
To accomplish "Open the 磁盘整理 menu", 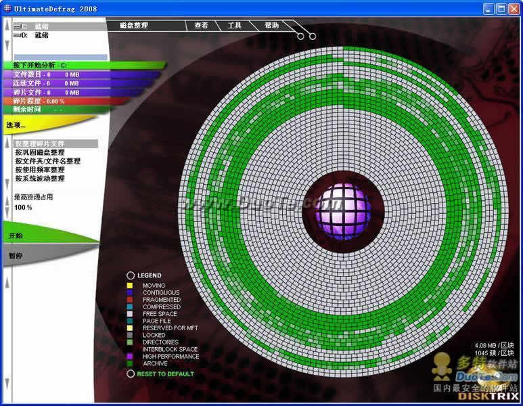I will [x=134, y=25].
